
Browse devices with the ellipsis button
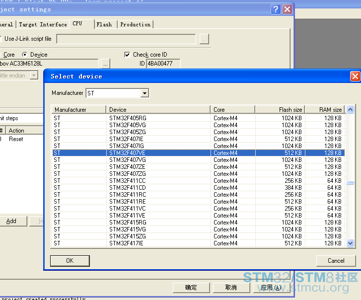tap(105, 64)
